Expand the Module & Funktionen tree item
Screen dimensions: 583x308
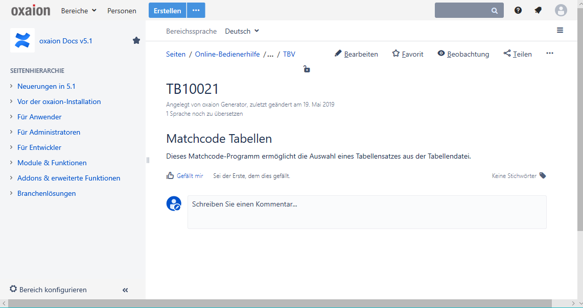tap(11, 163)
